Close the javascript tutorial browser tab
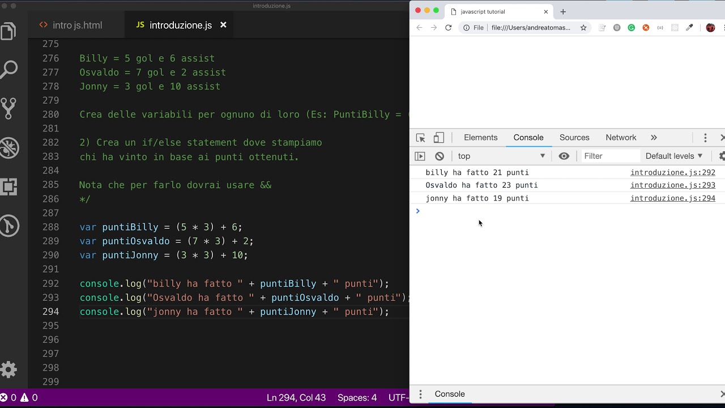The image size is (725, 408). [546, 11]
